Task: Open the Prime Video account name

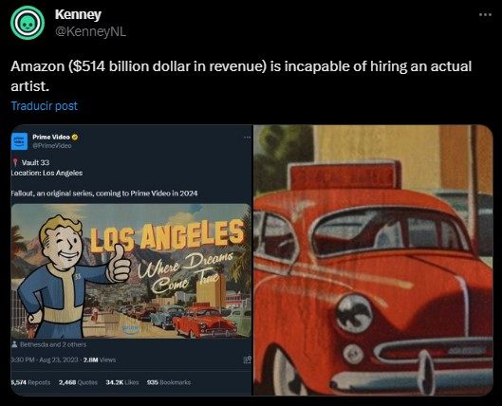Action: point(51,137)
